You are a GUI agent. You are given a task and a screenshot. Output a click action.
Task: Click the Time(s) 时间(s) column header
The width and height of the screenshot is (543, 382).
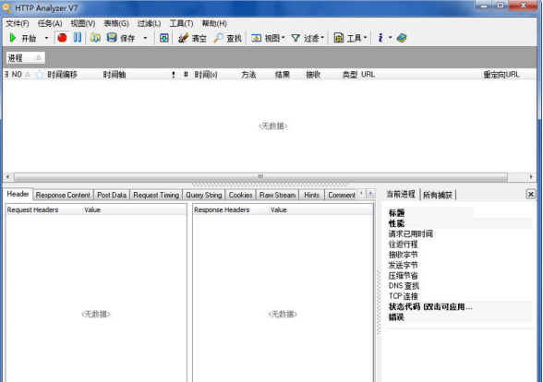206,75
